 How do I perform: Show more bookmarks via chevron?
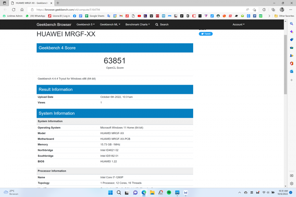[269, 16]
